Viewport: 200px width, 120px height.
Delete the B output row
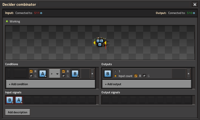[189, 74]
